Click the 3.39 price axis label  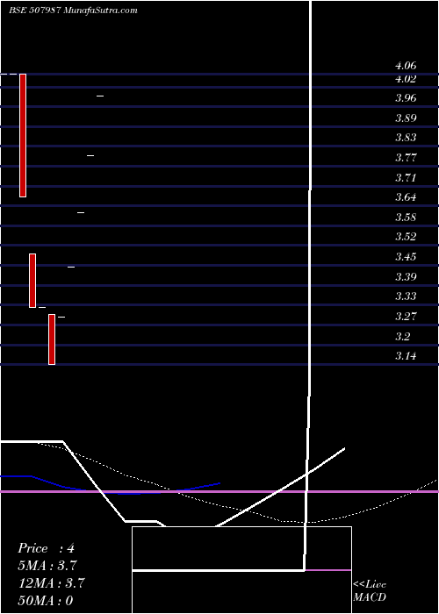point(406,277)
